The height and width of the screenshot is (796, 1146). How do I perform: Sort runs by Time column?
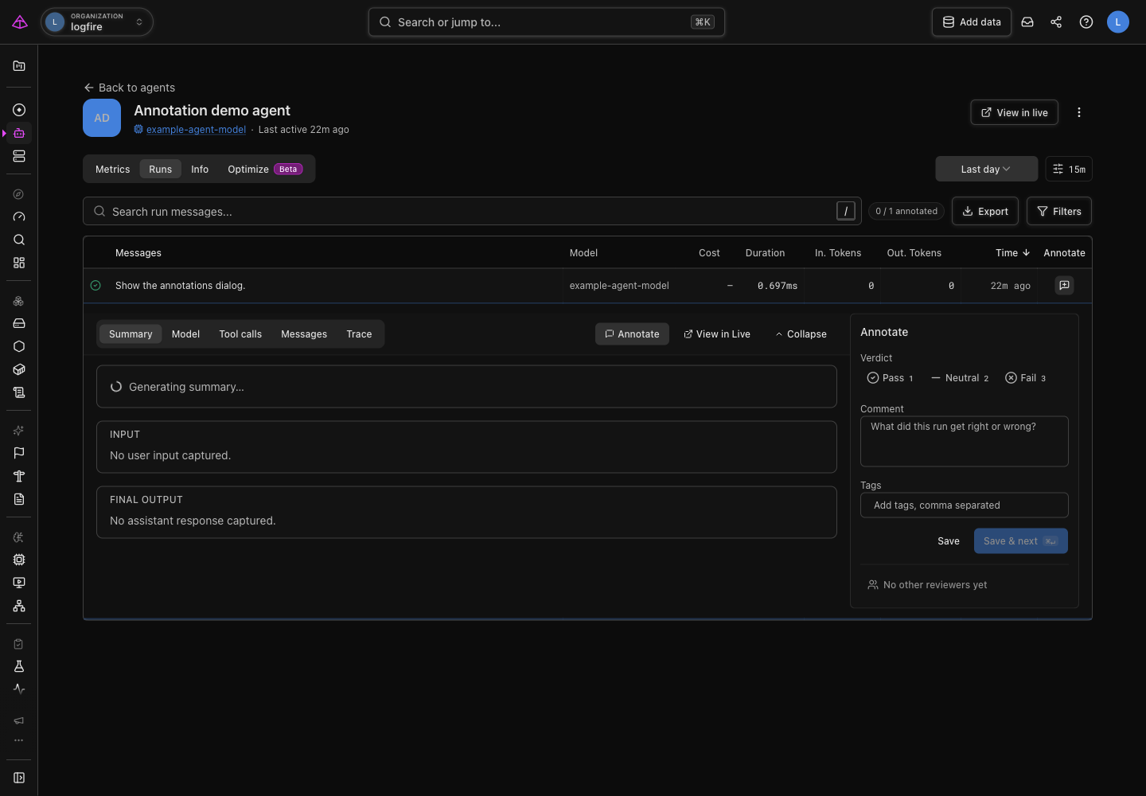coord(1012,253)
